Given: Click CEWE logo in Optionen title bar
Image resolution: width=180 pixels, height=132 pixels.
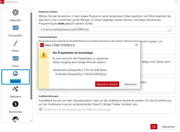Looking at the screenshot, I should tap(2, 2).
